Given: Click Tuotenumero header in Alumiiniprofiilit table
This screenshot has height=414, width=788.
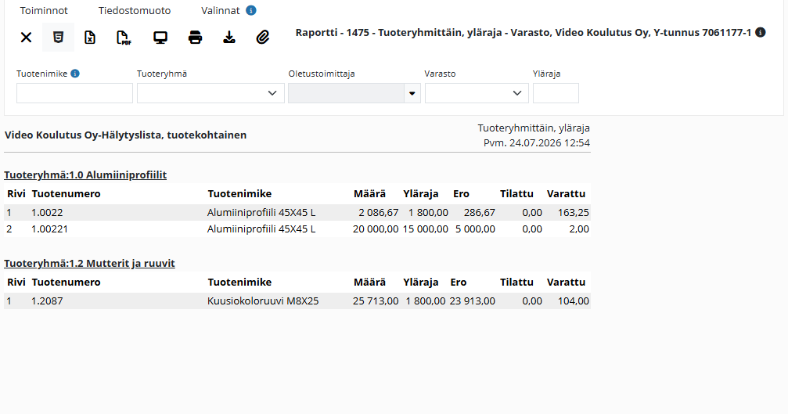Looking at the screenshot, I should click(66, 194).
